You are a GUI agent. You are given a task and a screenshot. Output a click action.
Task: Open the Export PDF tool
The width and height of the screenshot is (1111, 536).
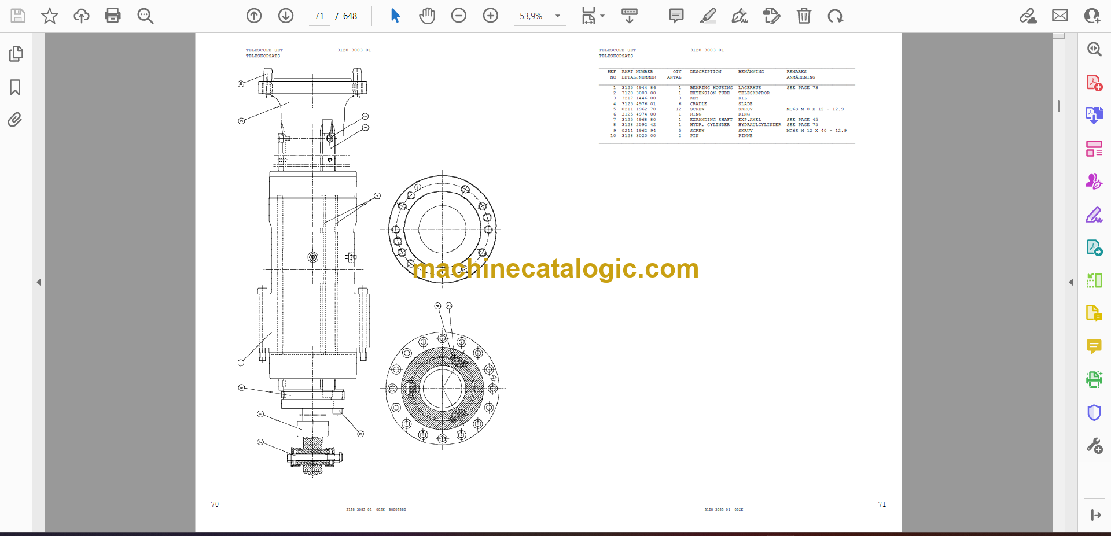[x=1094, y=115]
